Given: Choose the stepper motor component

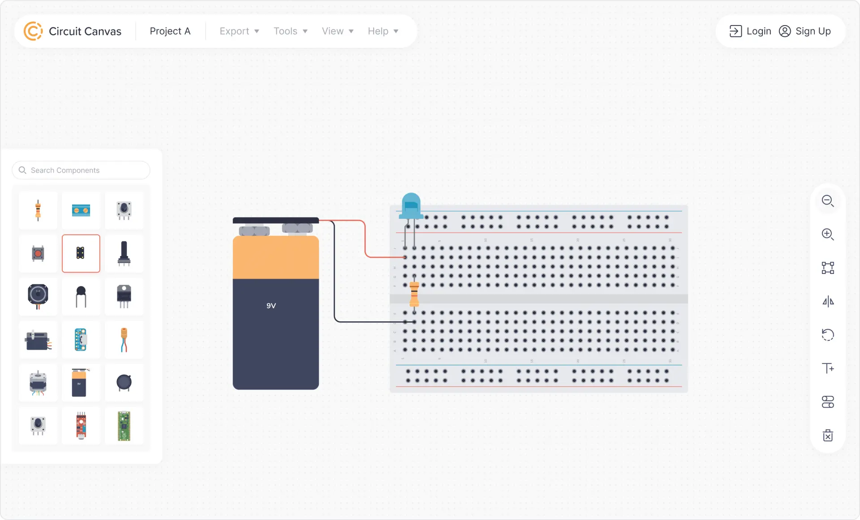Looking at the screenshot, I should [x=38, y=382].
